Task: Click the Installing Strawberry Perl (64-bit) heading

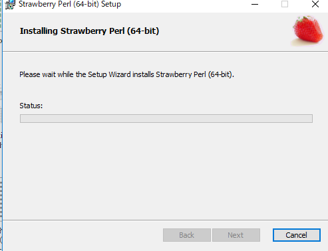Action: pos(90,31)
